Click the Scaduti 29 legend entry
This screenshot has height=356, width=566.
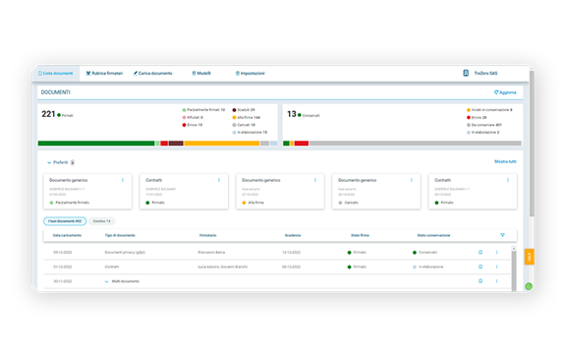click(244, 110)
